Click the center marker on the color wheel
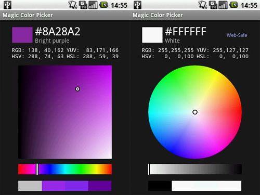The width and height of the screenshot is (260, 195). (x=195, y=112)
